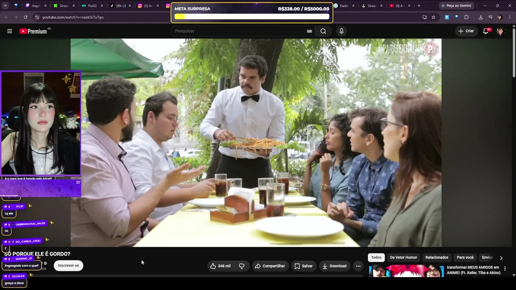Switch to the PixGG tab
This screenshot has height=290, width=516.
(x=93, y=6)
